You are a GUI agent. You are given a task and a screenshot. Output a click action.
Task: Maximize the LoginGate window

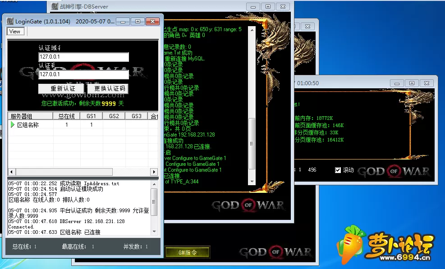[138, 22]
